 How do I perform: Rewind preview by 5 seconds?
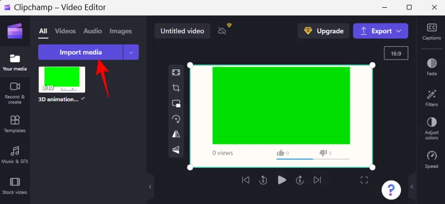coord(263,180)
